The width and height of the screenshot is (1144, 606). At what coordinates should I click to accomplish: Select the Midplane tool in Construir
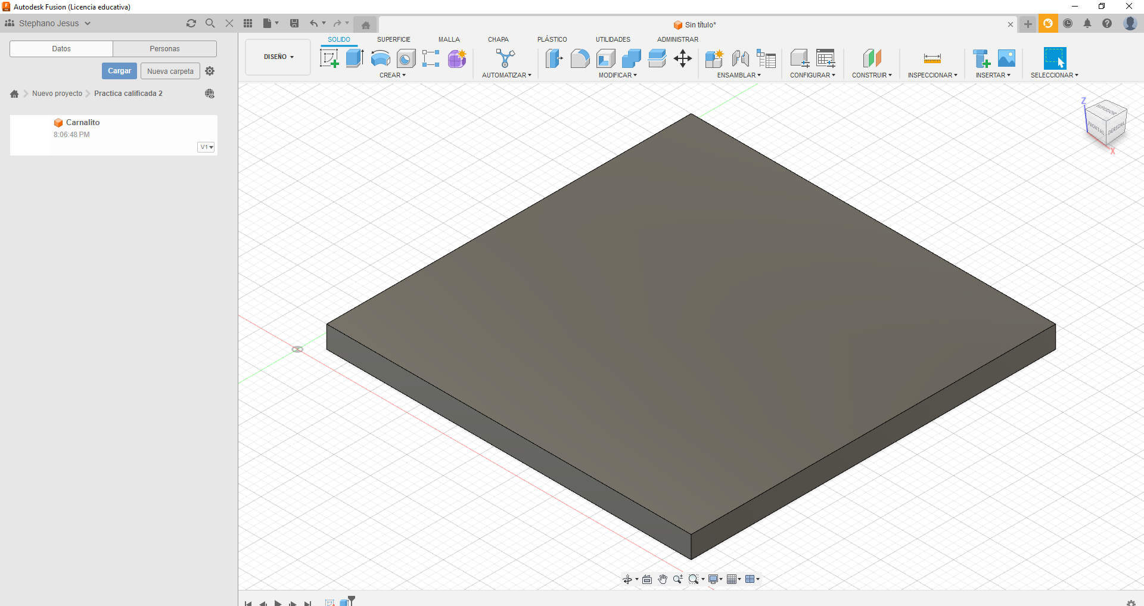pos(872,58)
